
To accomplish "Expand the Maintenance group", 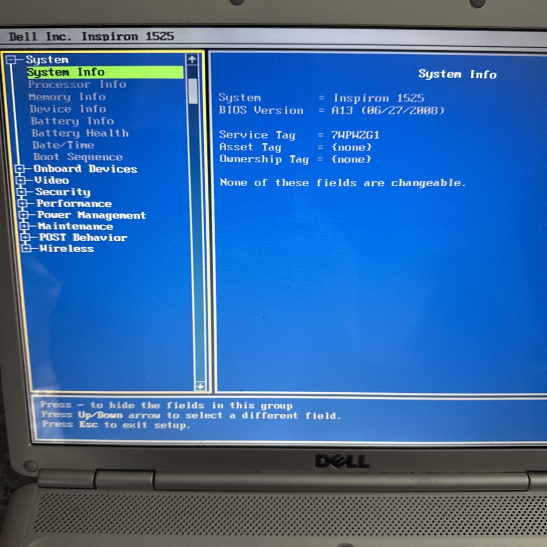I will [x=25, y=226].
